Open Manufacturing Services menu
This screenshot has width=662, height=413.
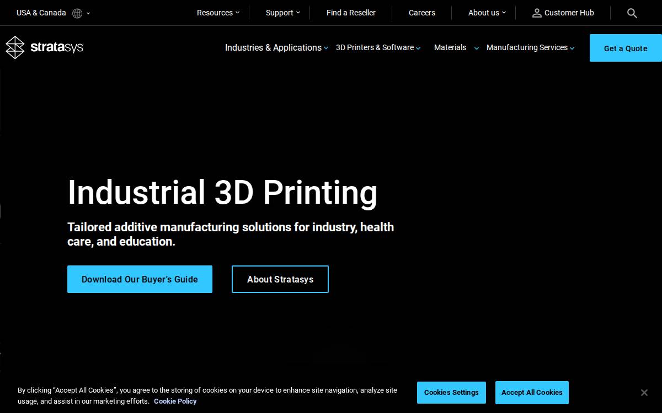527,47
